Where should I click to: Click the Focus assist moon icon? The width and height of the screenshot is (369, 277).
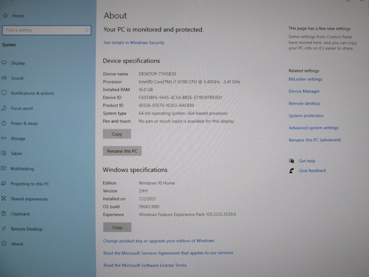[4, 108]
